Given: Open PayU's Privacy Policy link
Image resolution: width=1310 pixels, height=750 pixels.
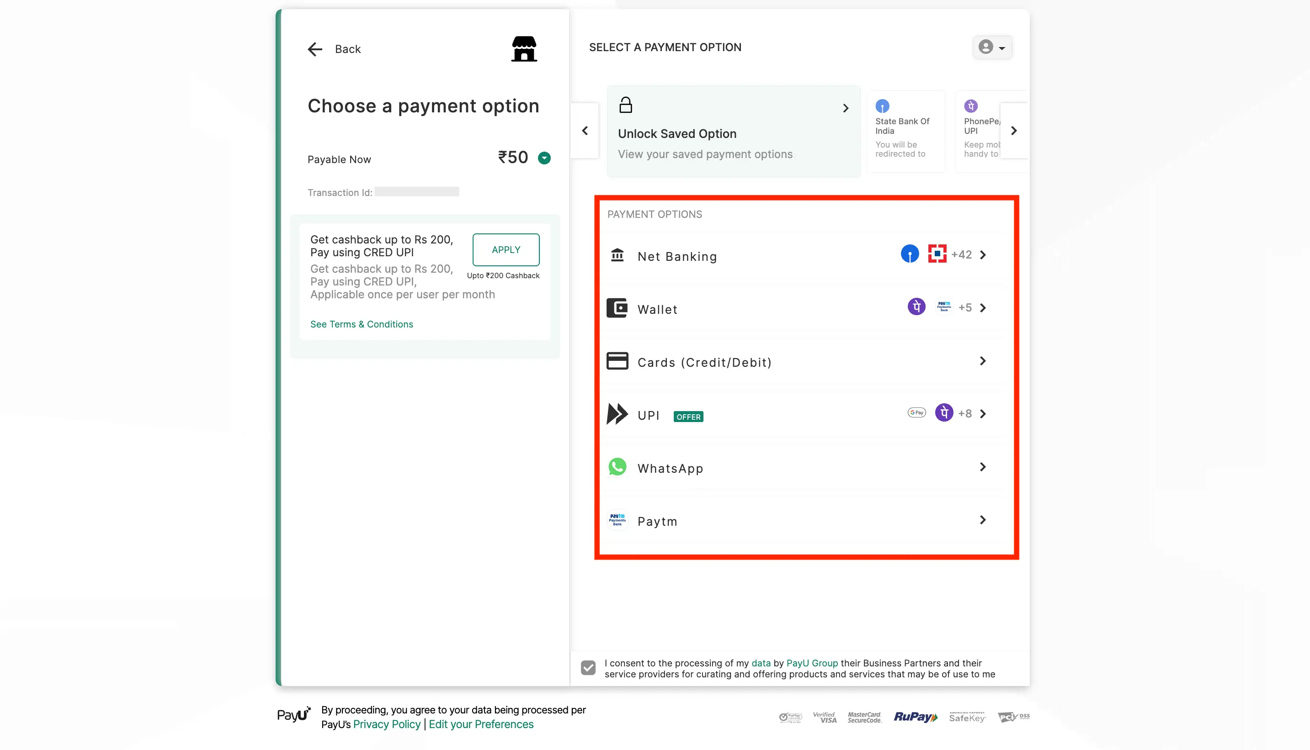Looking at the screenshot, I should pos(387,725).
